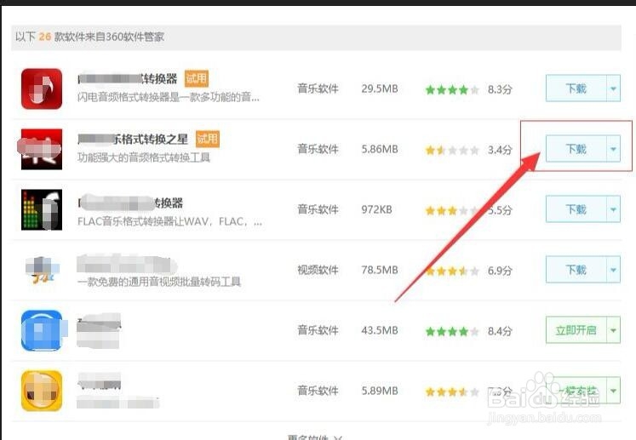The height and width of the screenshot is (440, 636).
Task: Click the install button in the 5.89MB row
Action: [576, 391]
